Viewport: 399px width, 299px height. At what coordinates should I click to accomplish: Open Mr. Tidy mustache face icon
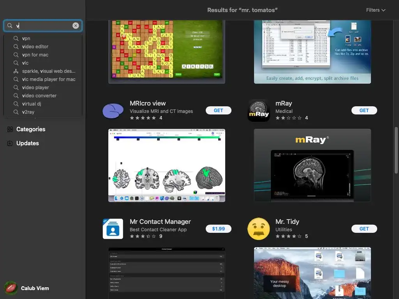(x=259, y=229)
